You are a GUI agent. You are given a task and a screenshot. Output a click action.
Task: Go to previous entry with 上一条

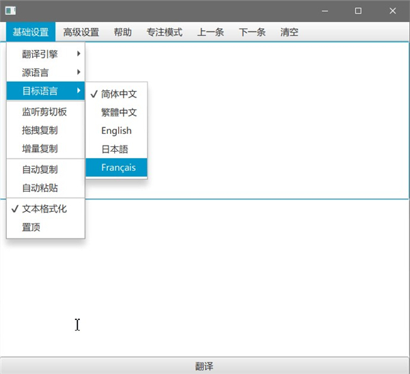(210, 31)
